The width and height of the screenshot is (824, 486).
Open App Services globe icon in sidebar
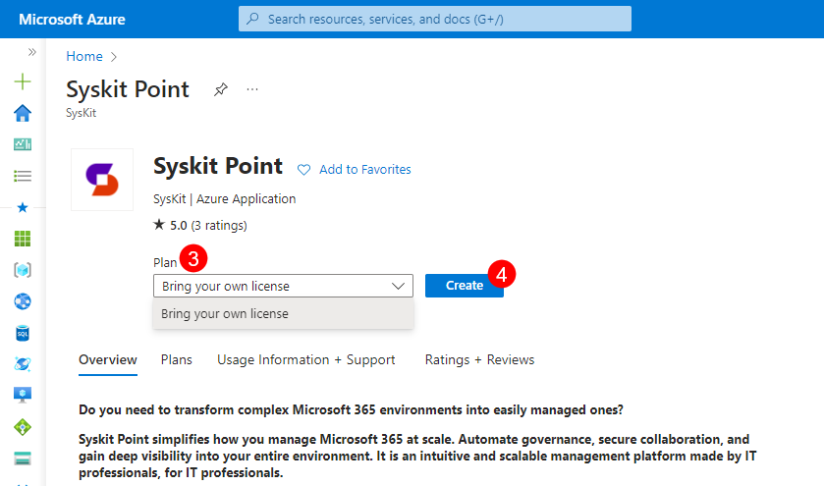click(x=23, y=301)
